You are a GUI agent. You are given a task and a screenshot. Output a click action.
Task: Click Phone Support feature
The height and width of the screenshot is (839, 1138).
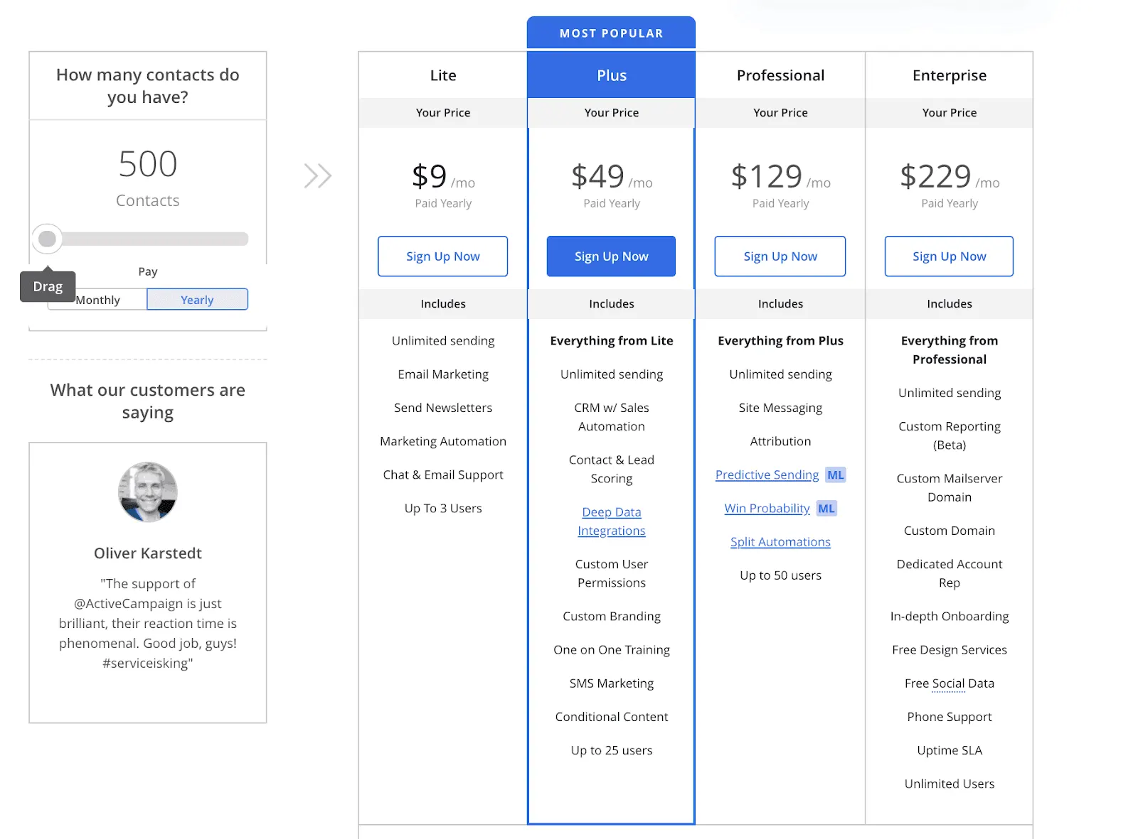pyautogui.click(x=950, y=716)
